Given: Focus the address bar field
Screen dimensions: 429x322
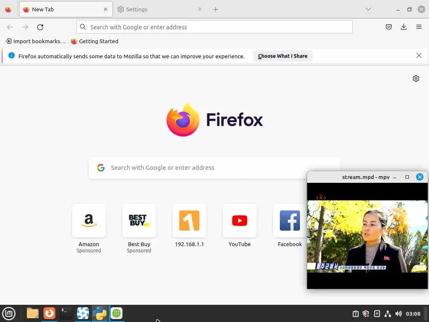Looking at the screenshot, I should coord(214,27).
